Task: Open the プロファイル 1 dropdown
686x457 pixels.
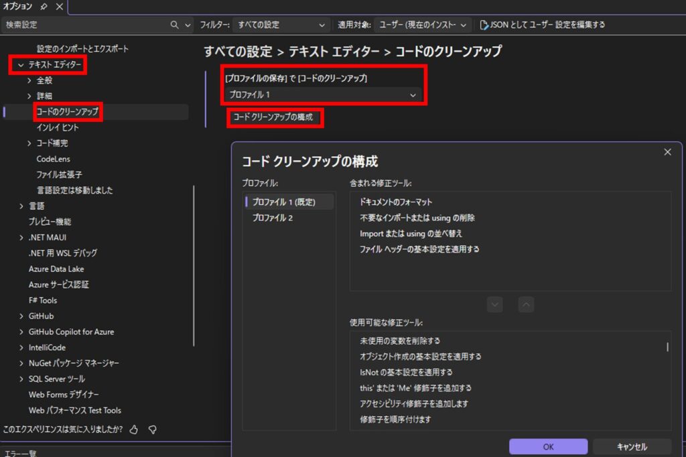Action: point(324,95)
